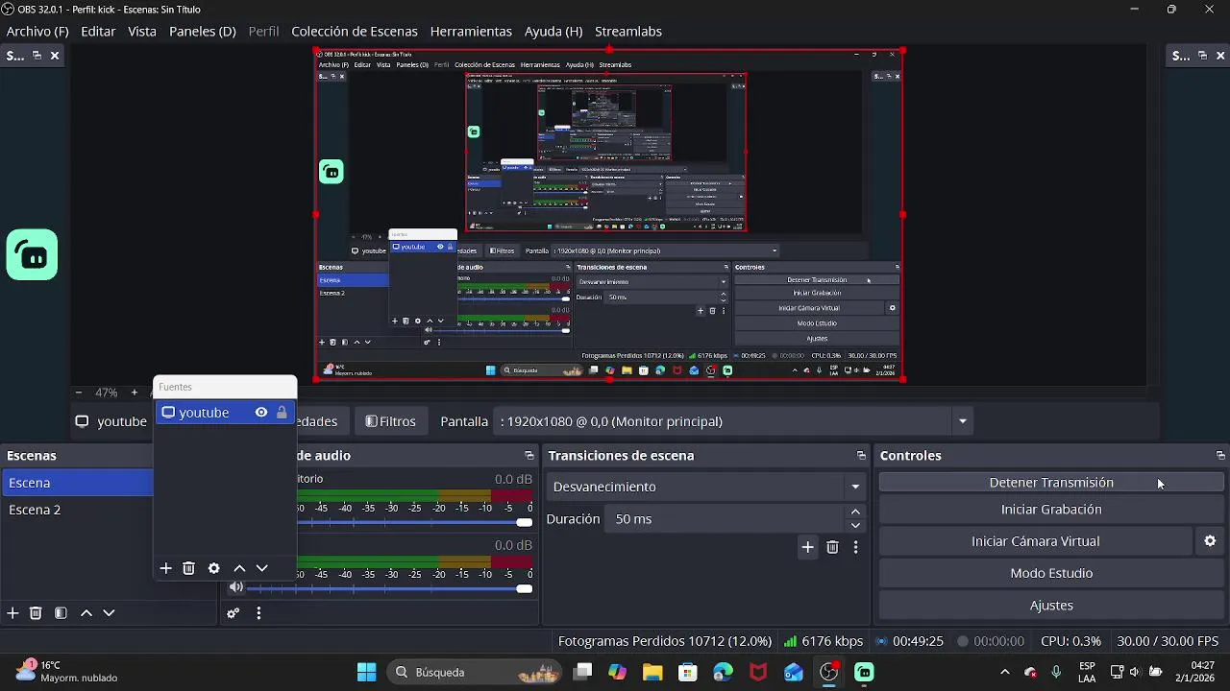Pop out the audio mixer panel

(x=529, y=456)
